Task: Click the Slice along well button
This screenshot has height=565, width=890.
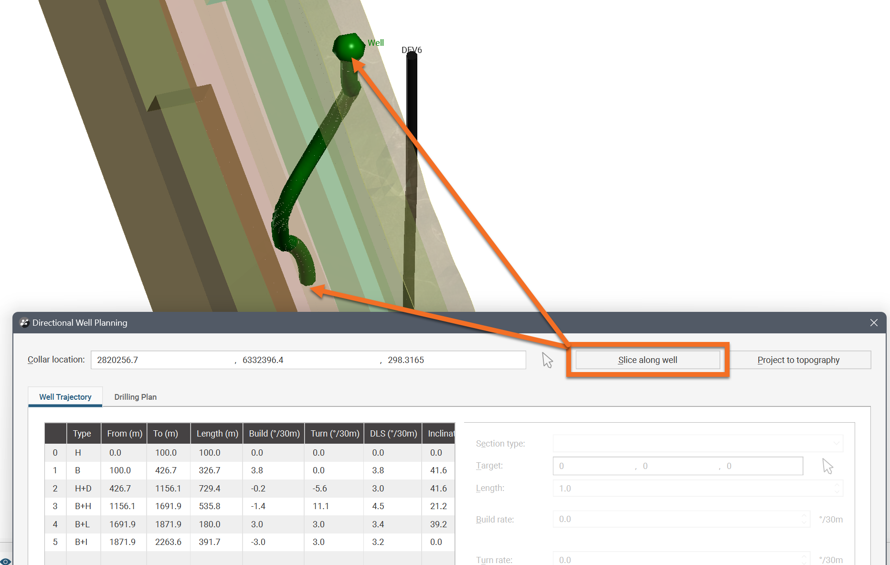Action: pyautogui.click(x=647, y=360)
